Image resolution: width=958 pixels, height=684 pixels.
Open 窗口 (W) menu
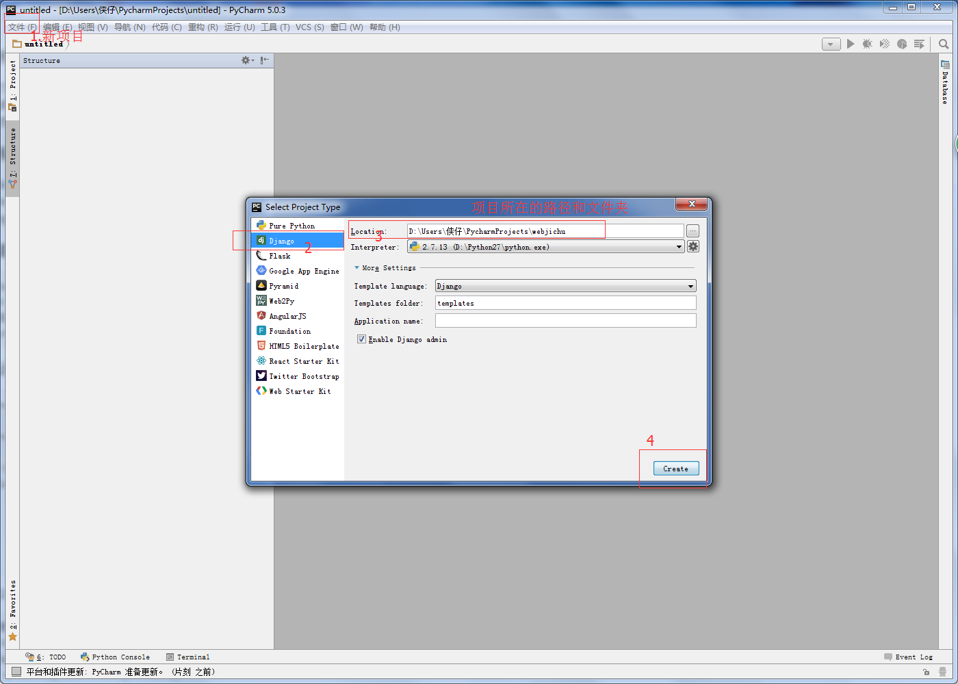pyautogui.click(x=346, y=27)
